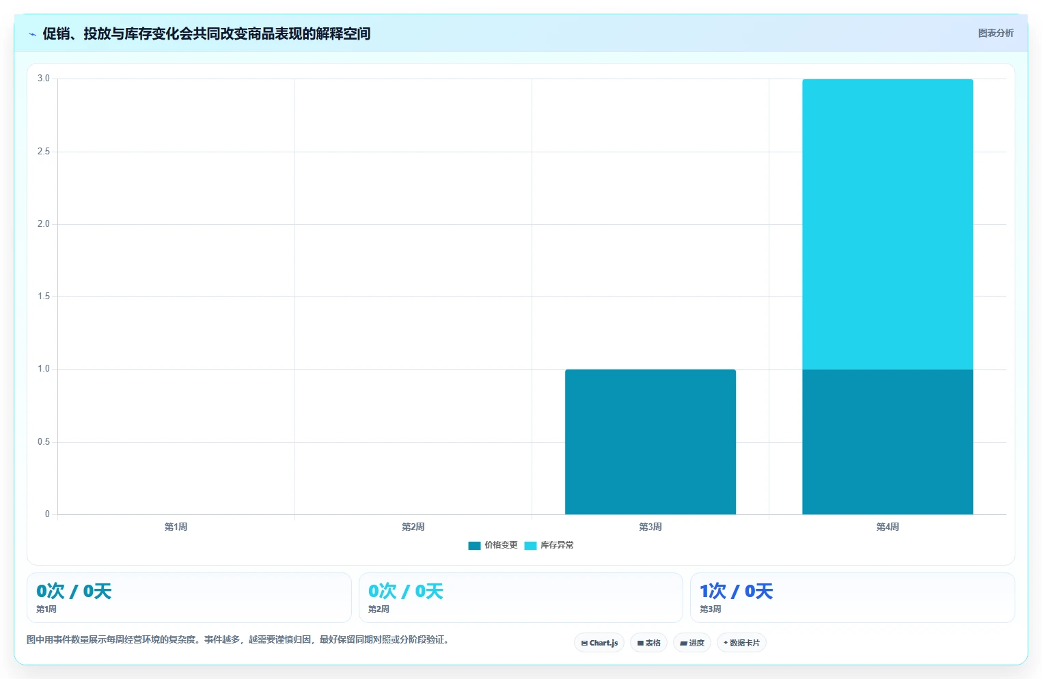This screenshot has width=1042, height=679.
Task: Toggle the 库存异常 legend entry
Action: click(x=549, y=545)
